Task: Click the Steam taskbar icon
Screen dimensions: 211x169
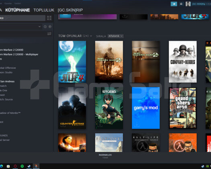Action: 29,166
